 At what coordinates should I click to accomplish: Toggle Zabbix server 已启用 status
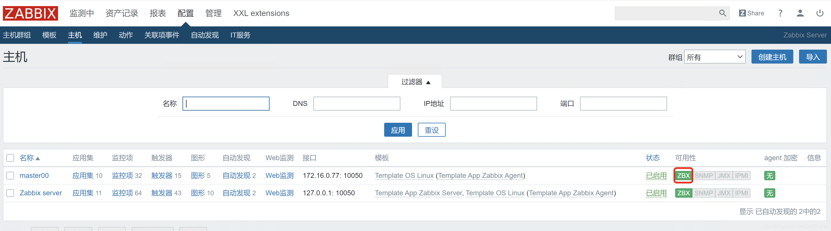pyautogui.click(x=656, y=193)
